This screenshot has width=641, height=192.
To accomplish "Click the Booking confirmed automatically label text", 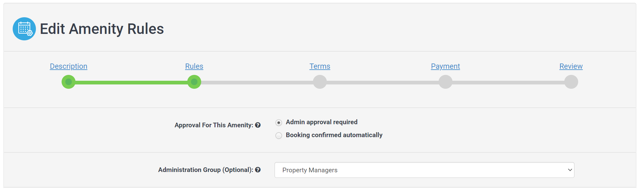I will 334,135.
